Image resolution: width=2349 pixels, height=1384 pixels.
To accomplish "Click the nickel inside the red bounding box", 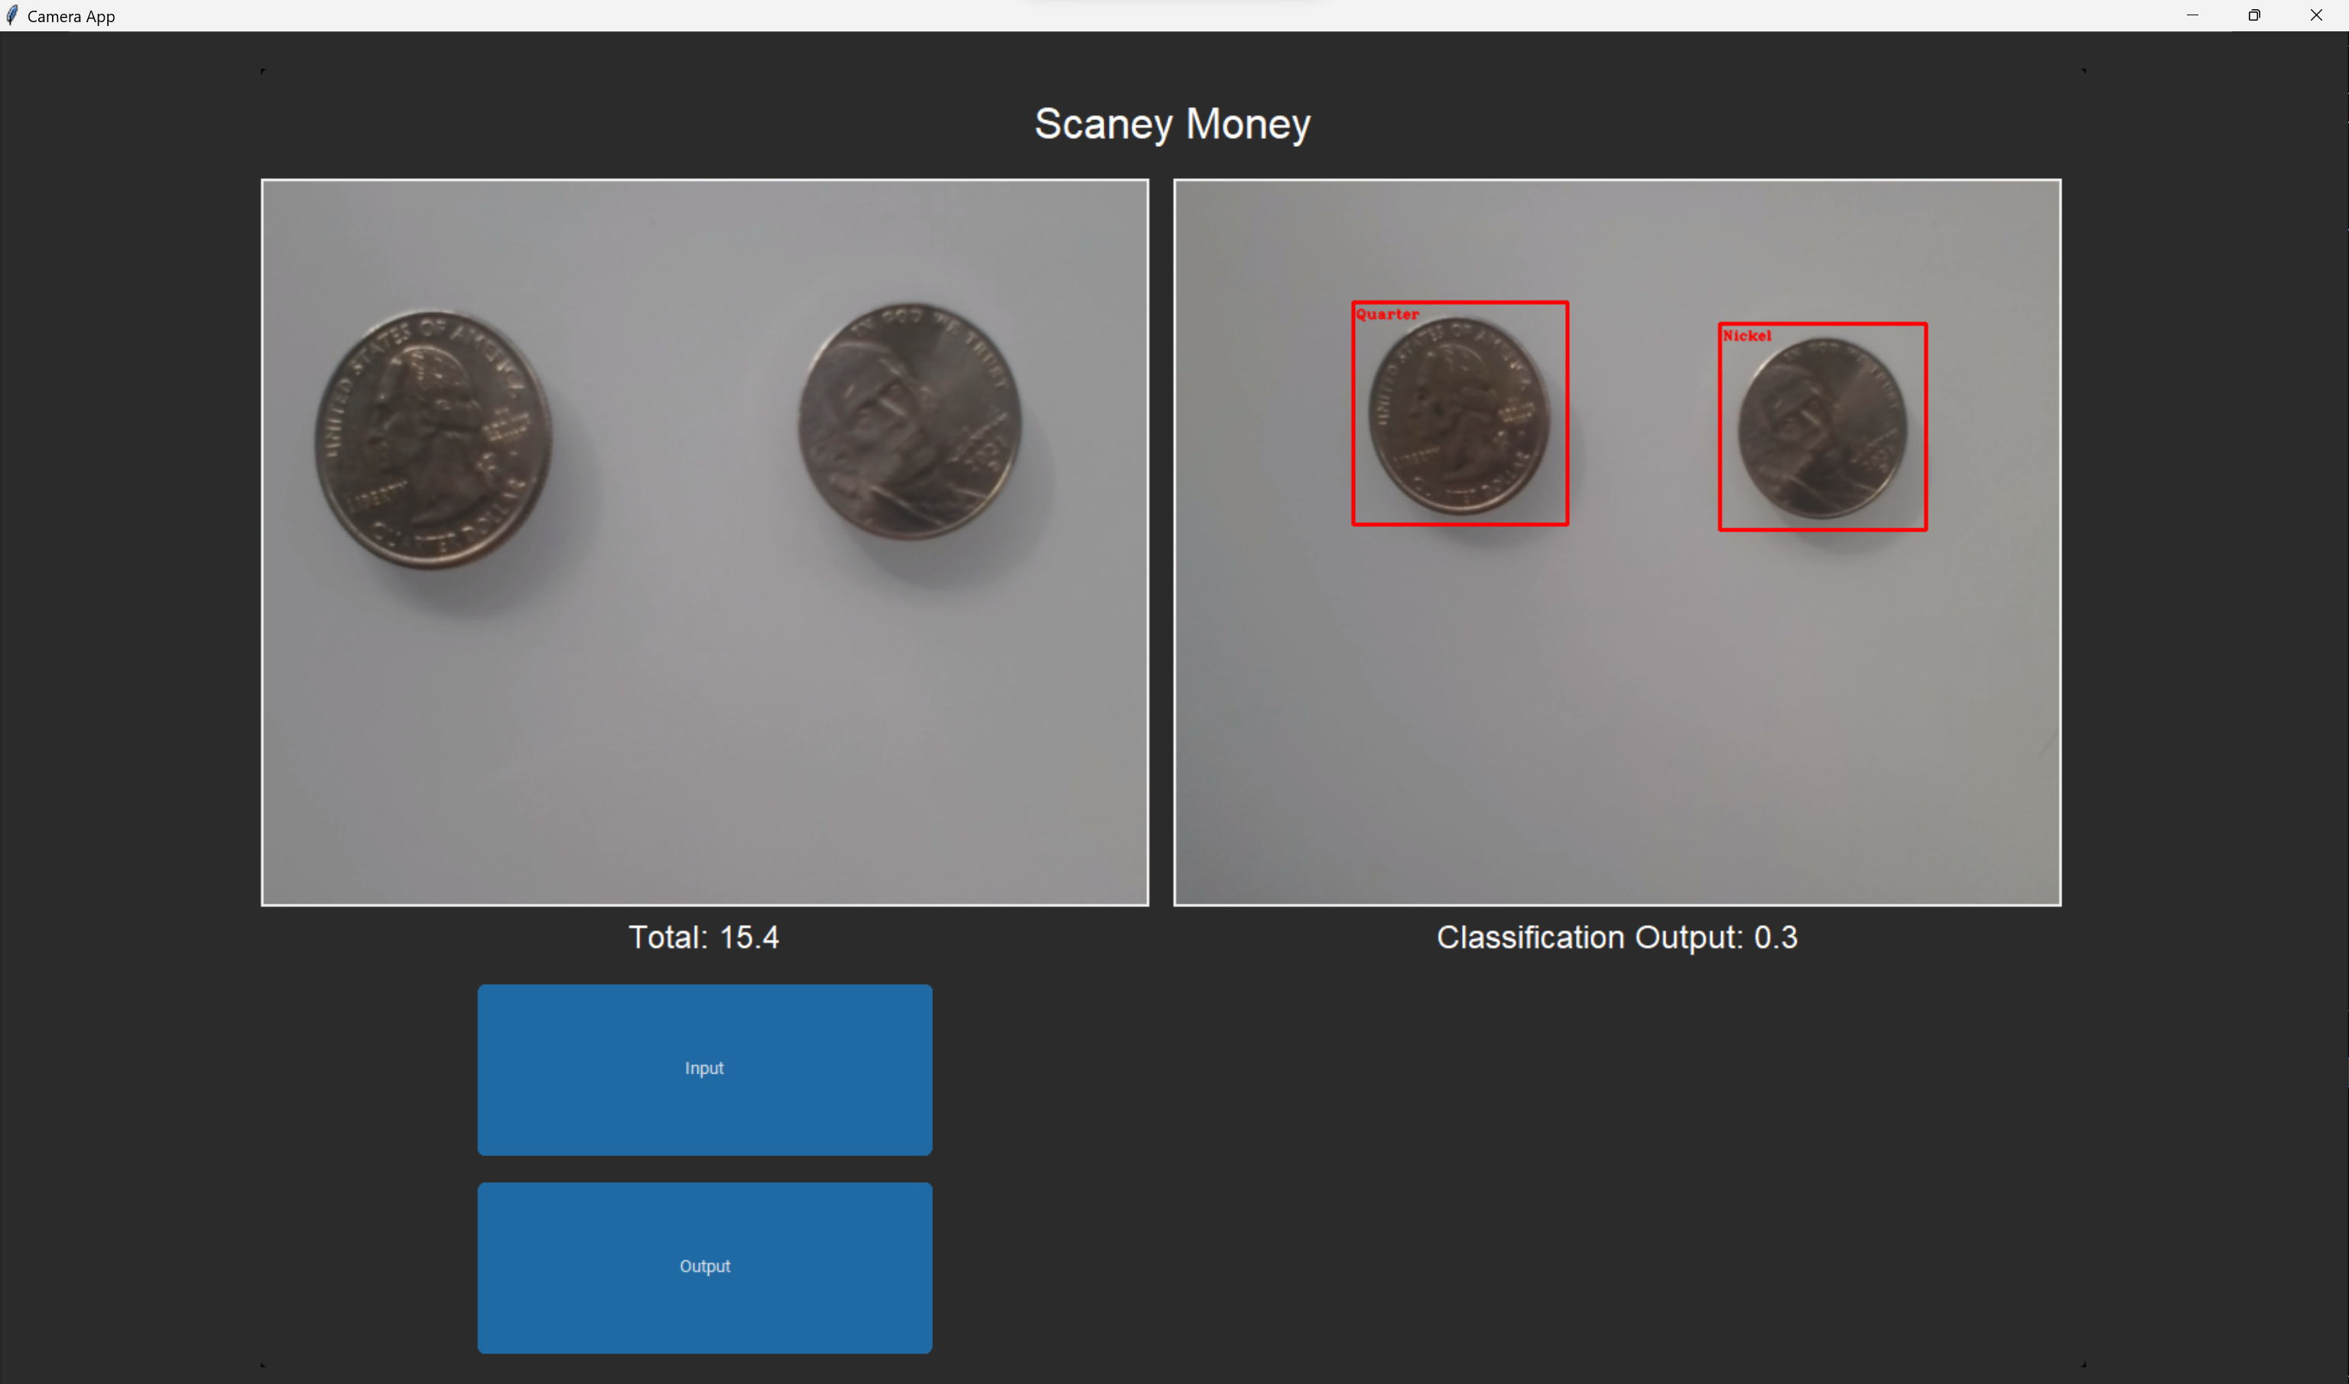I will pyautogui.click(x=1821, y=429).
